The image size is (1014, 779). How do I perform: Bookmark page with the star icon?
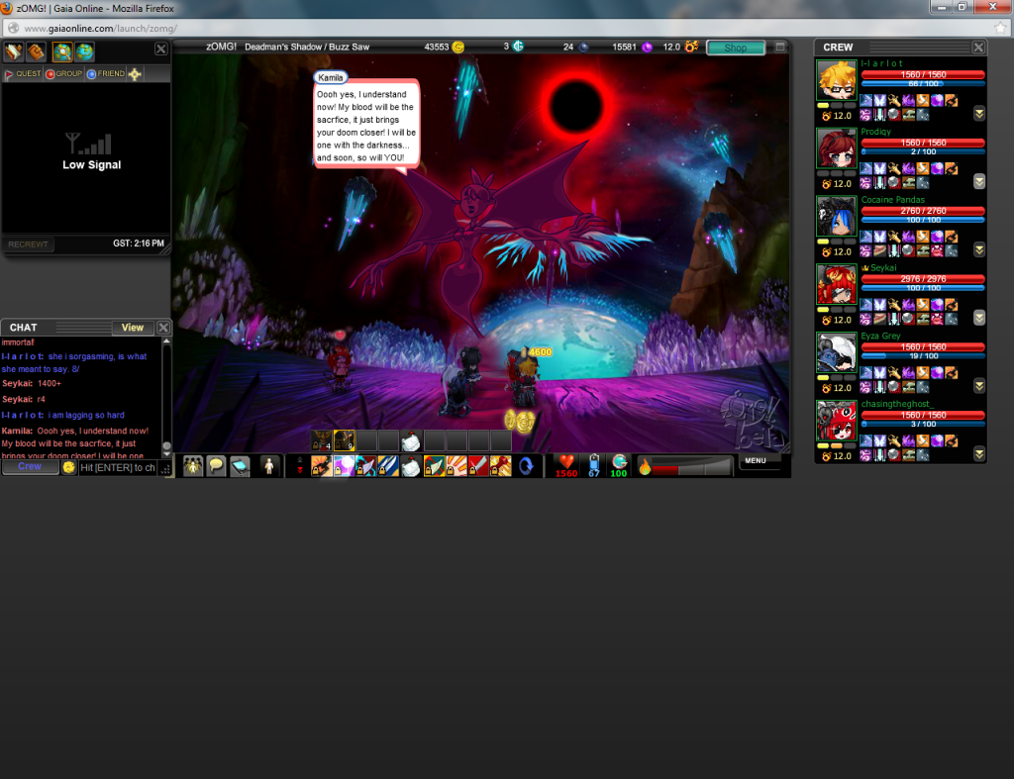[x=1000, y=28]
